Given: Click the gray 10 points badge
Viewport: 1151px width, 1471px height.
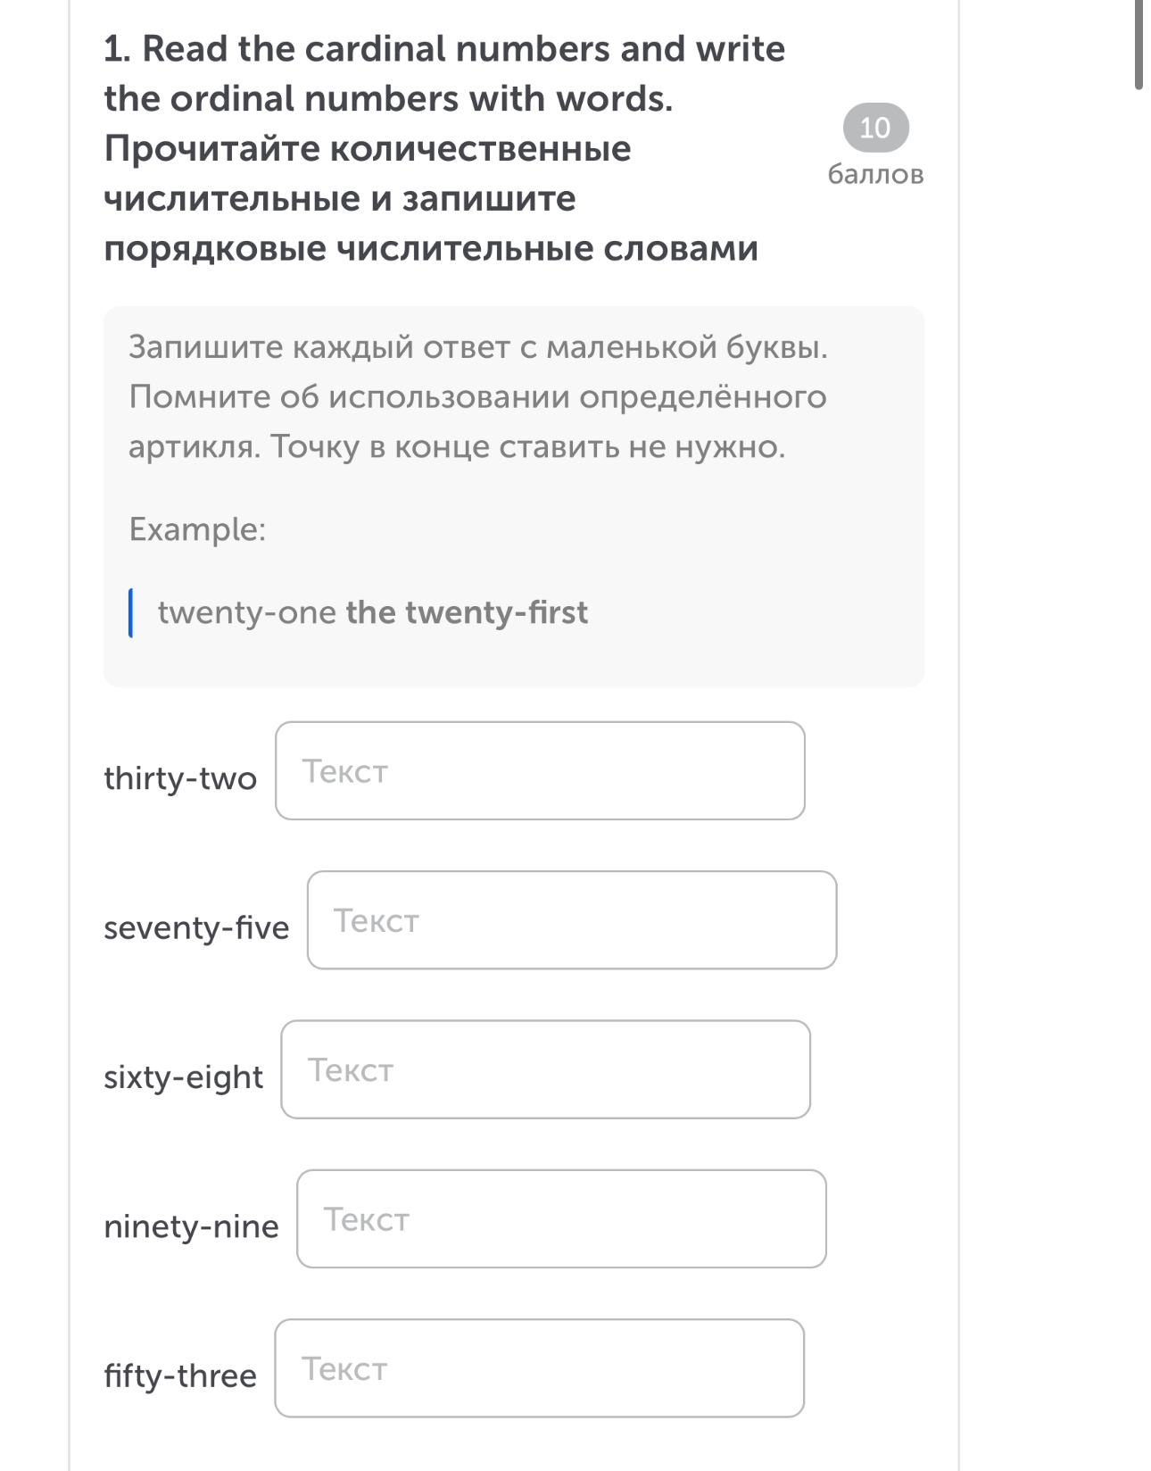Looking at the screenshot, I should (875, 128).
